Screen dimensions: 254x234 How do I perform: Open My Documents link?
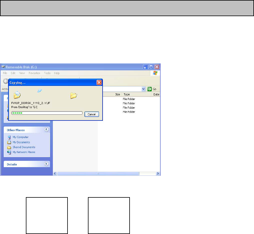(21, 142)
